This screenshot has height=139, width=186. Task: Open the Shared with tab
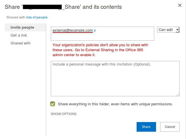[x=21, y=43]
